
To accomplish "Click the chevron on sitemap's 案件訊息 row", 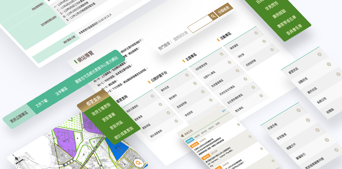I will [187, 75].
